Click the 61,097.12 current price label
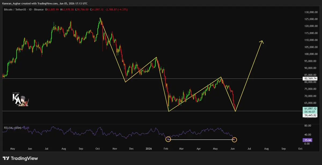This screenshot has width=322, height=165. 310,108
